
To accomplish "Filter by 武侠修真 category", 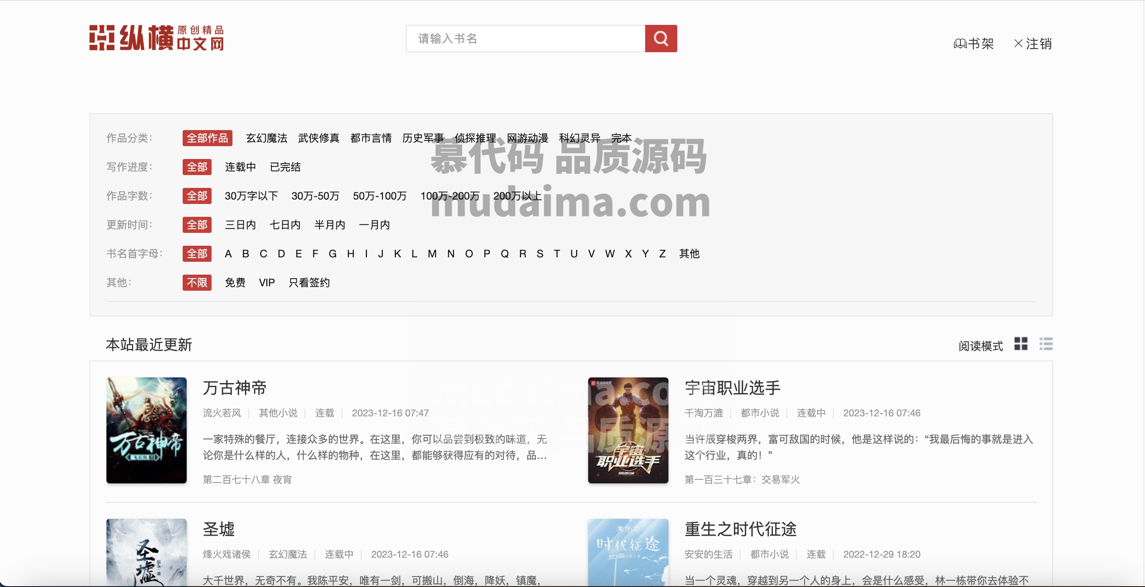I will [x=319, y=138].
